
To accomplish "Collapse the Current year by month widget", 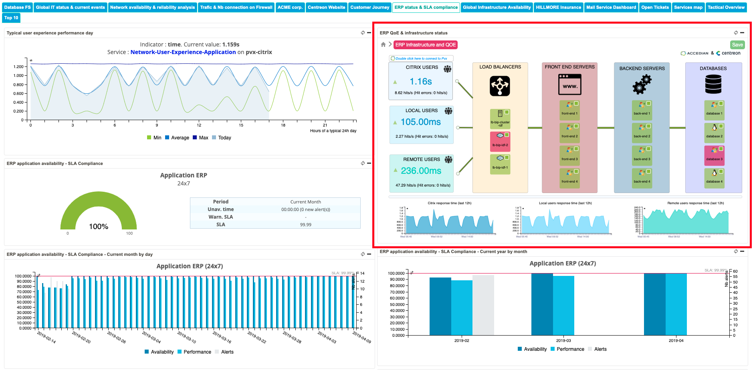I will pyautogui.click(x=742, y=251).
